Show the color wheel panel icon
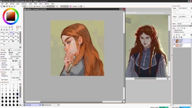The image size is (192, 108). point(1,6)
